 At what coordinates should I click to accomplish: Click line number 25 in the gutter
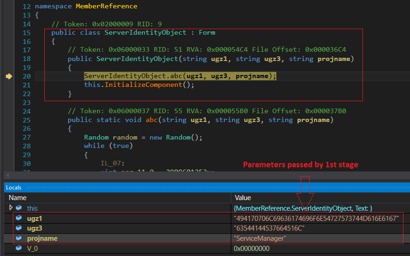click(27, 120)
